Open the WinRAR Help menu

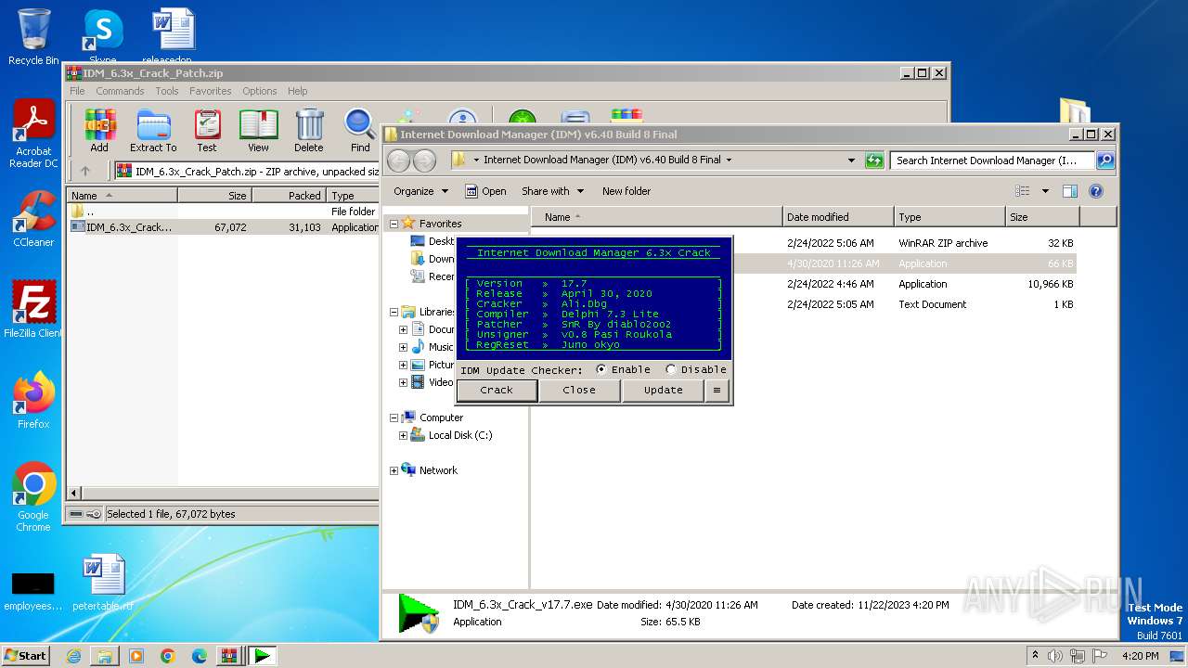coord(297,91)
